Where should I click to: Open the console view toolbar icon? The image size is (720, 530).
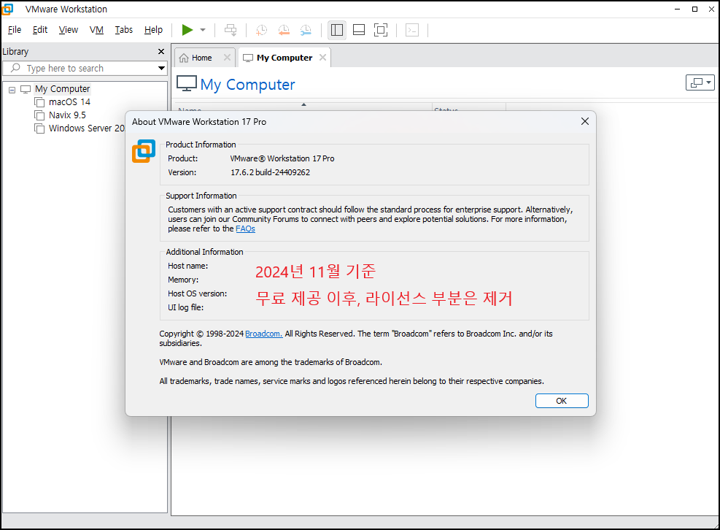point(412,30)
